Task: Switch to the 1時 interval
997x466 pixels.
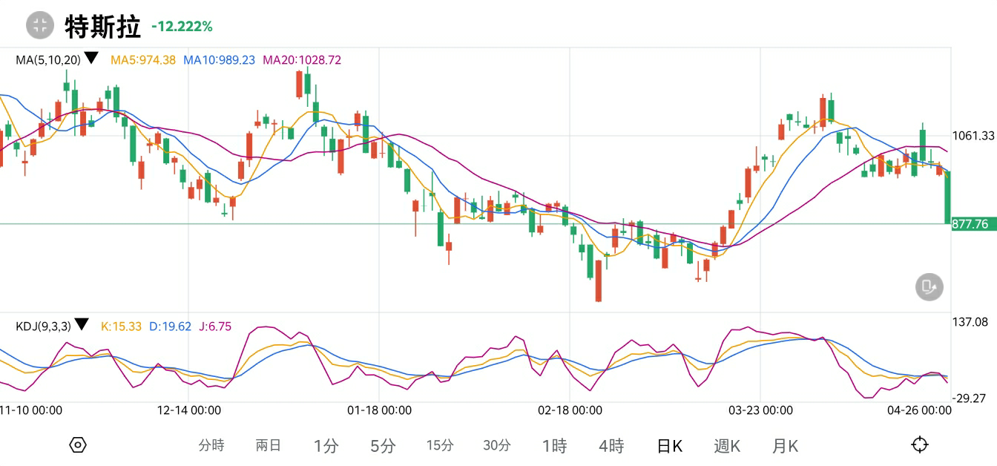Action: [x=554, y=446]
